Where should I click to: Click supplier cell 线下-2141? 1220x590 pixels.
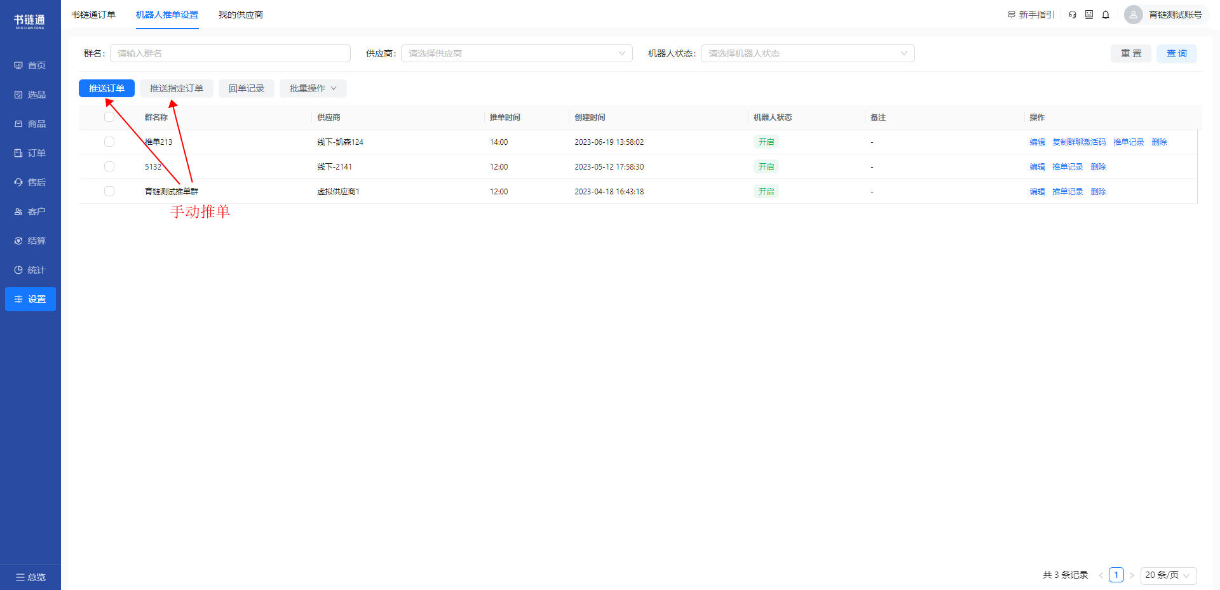pos(335,166)
